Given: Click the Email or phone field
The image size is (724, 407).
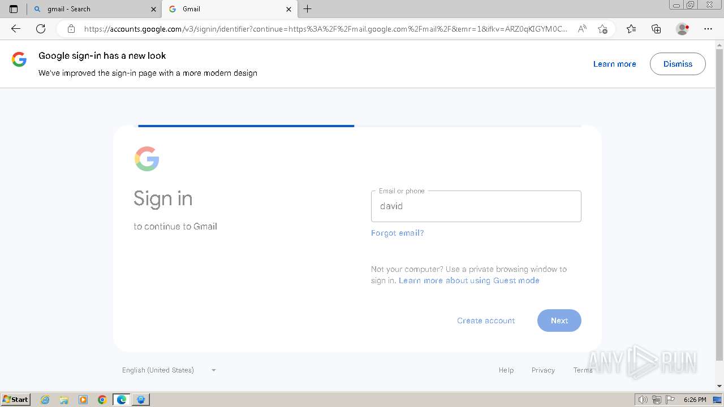Looking at the screenshot, I should [x=476, y=206].
